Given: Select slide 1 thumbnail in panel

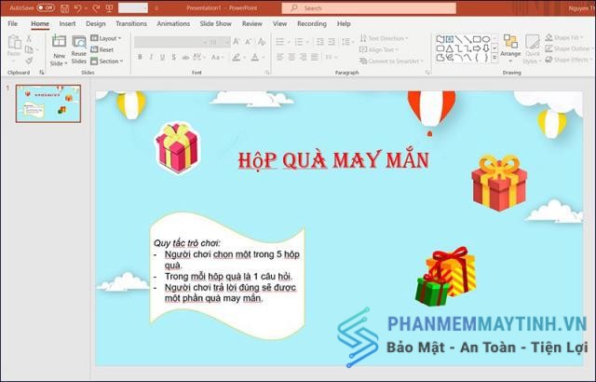Looking at the screenshot, I should 48,103.
